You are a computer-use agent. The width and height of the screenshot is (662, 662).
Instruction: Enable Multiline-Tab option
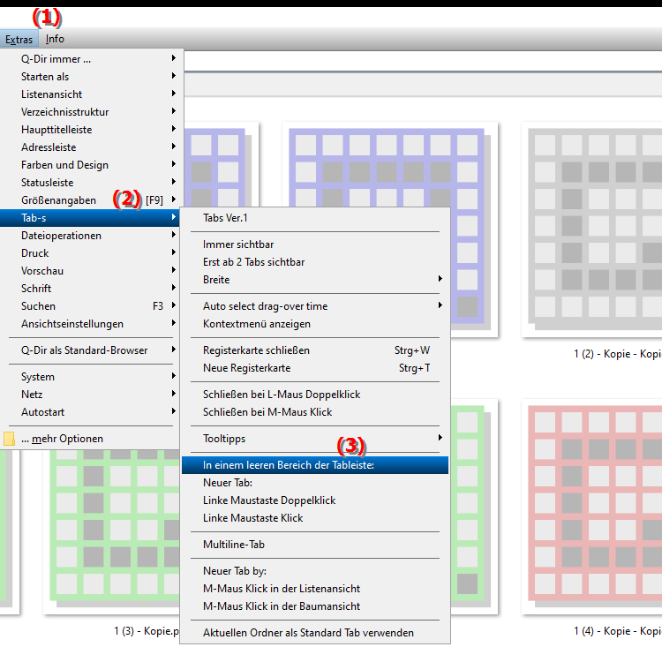click(x=234, y=545)
